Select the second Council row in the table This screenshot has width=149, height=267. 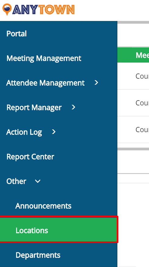(x=133, y=103)
